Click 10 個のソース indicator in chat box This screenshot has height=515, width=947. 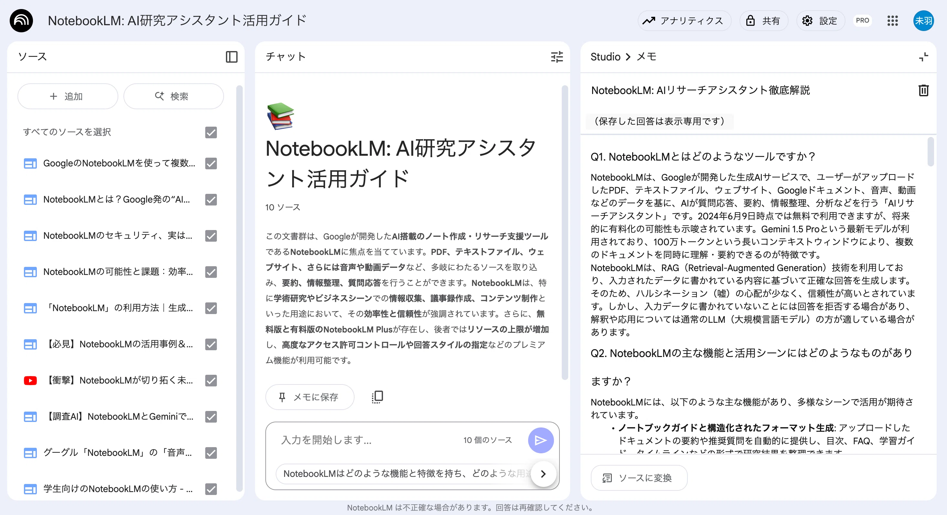click(487, 440)
